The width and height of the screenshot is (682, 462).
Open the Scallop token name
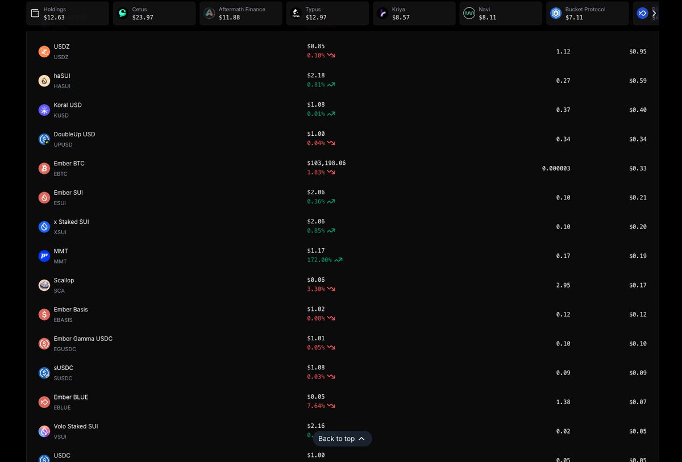pos(64,280)
